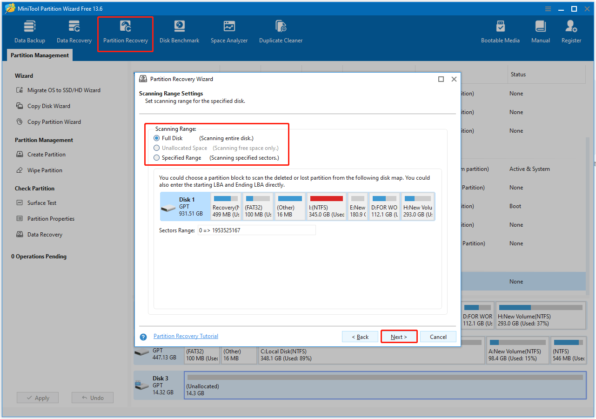Click the Undo button
Screen dimensions: 596x419
(93, 398)
